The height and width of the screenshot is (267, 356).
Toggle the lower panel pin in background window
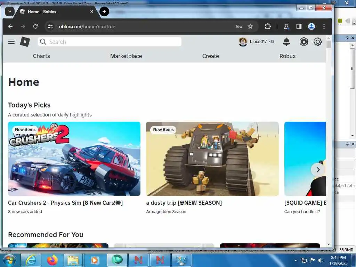[x=347, y=144]
